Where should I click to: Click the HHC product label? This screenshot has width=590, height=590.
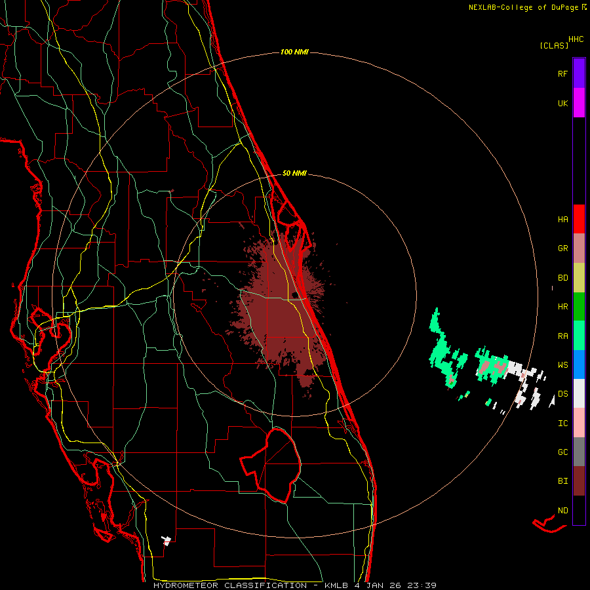pyautogui.click(x=576, y=39)
